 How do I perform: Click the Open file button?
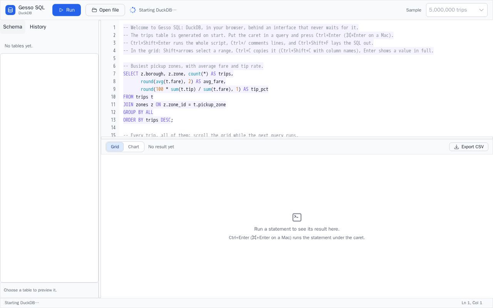pos(105,10)
